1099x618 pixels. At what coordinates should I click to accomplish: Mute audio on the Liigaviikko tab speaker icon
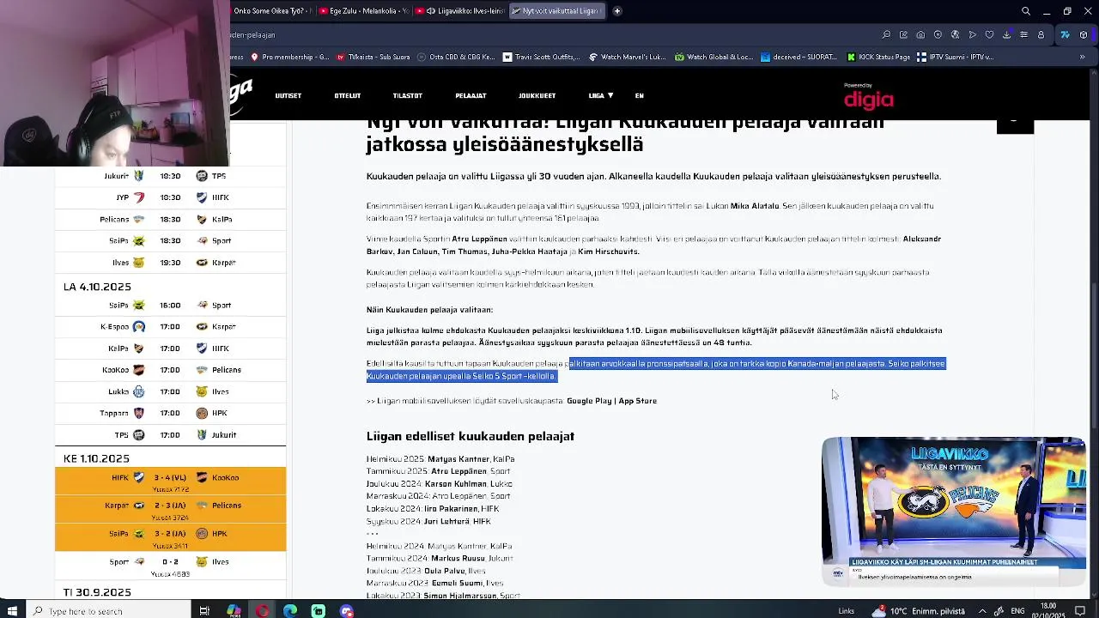click(x=430, y=11)
